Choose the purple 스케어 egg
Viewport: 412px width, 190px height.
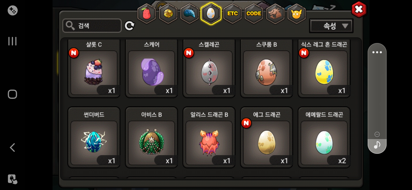(152, 69)
